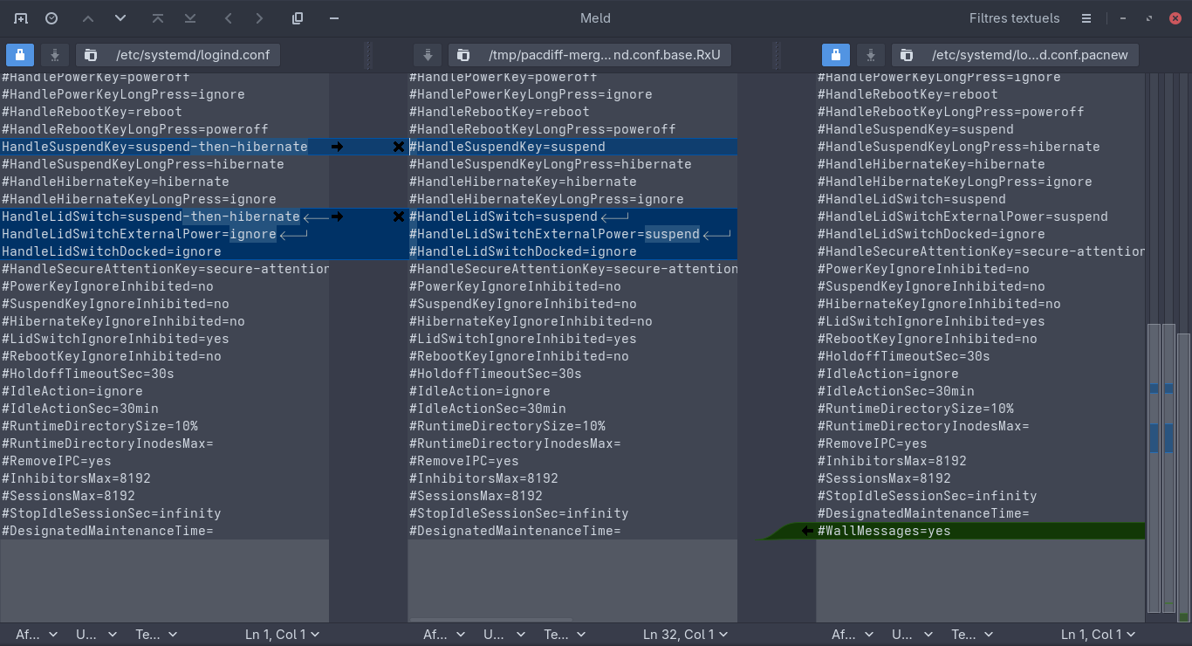Jump to next change with down chevron
Viewport: 1192px width, 646px height.
[x=120, y=18]
